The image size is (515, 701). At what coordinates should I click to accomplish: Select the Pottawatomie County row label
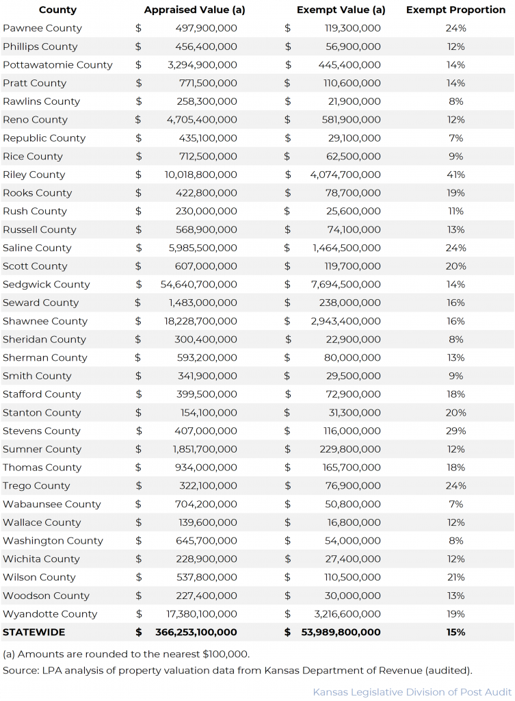(x=57, y=65)
